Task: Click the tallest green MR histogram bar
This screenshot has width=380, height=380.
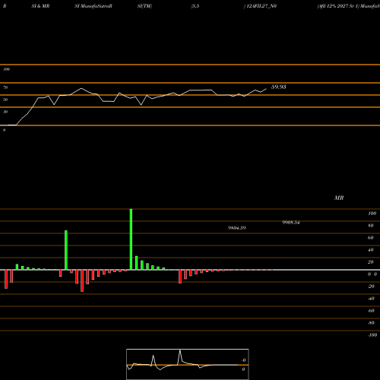Action: [131, 239]
